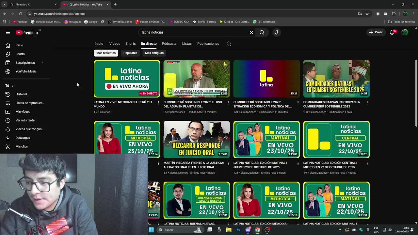Screen dimensions: 418x235
Task: Click the YouTube Premium logo
Action: [27, 32]
